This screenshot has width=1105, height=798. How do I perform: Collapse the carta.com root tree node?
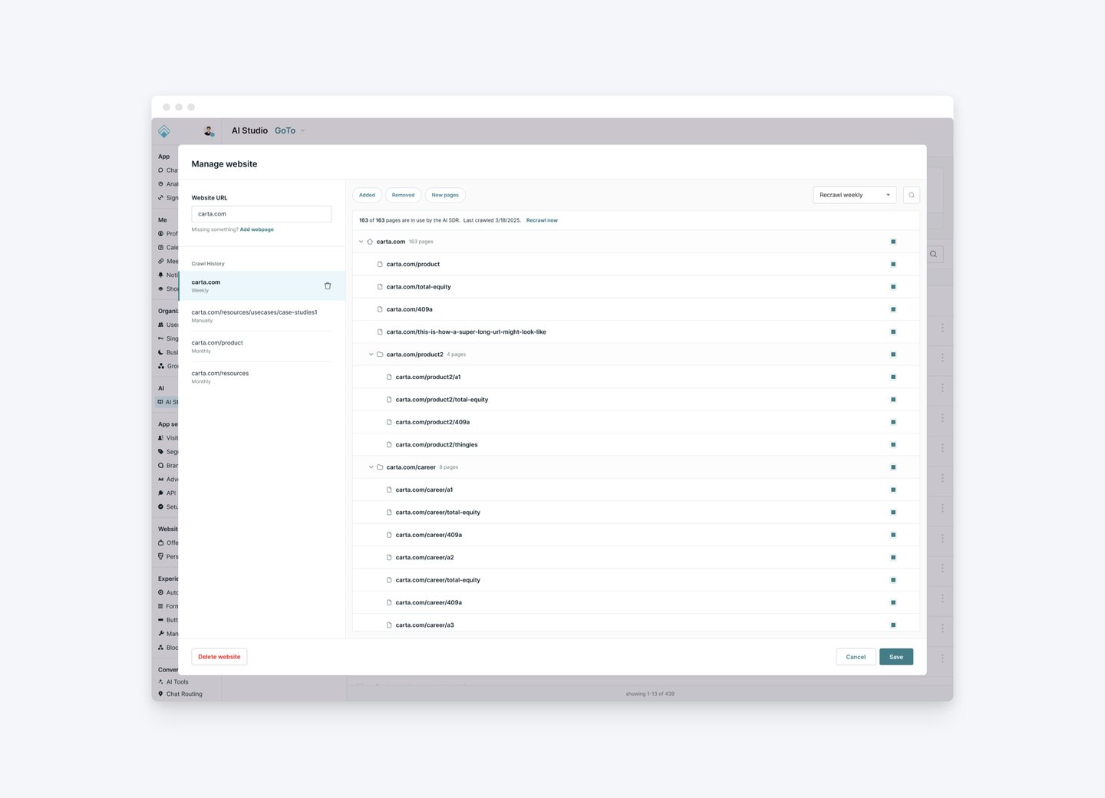pyautogui.click(x=361, y=242)
